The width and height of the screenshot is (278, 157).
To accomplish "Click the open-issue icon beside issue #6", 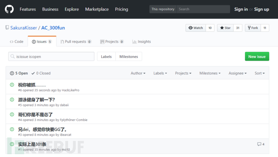I will coord(12,85).
